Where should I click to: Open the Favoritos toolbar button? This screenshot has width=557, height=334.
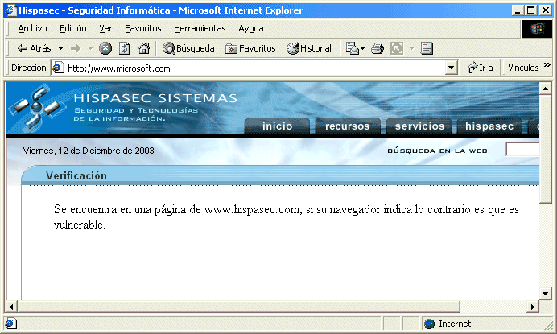coord(250,48)
